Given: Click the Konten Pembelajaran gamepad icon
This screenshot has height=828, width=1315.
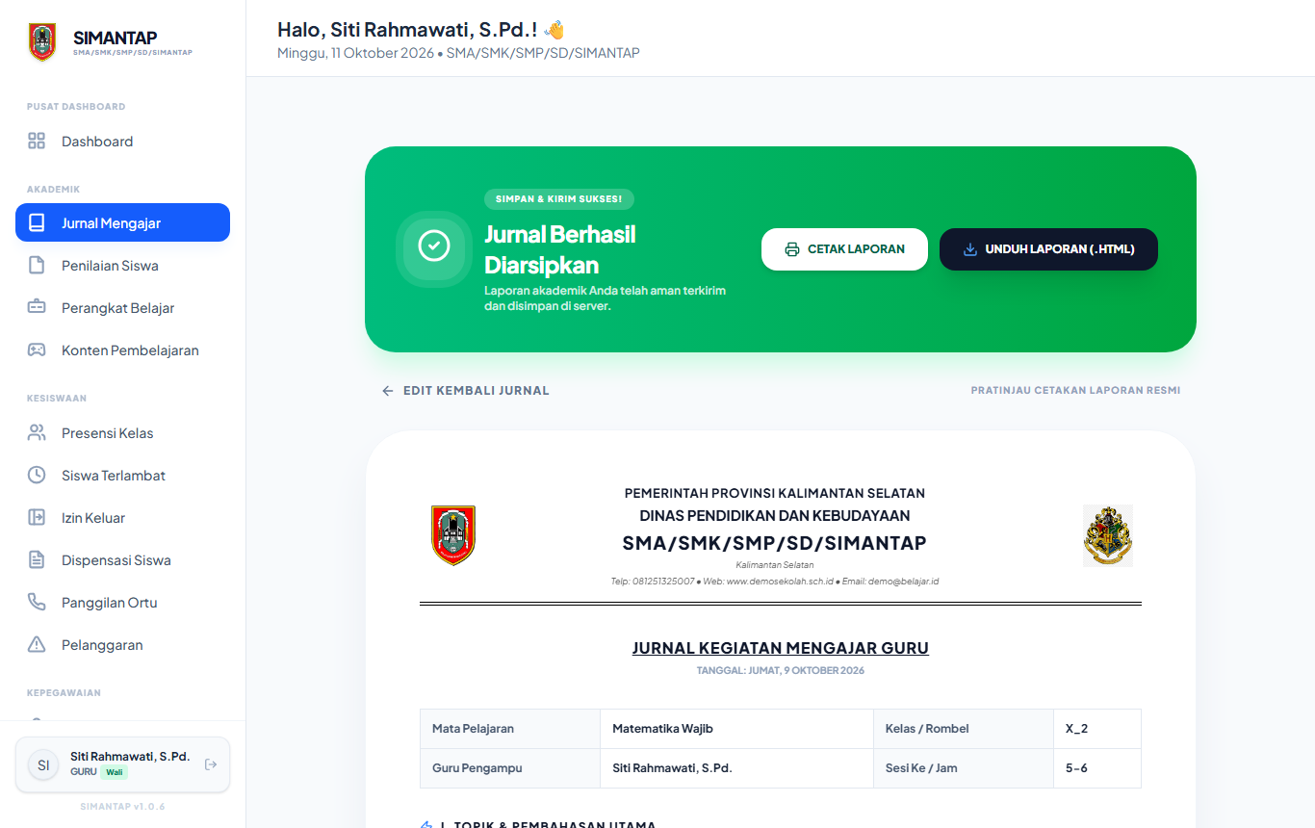Looking at the screenshot, I should coord(37,349).
